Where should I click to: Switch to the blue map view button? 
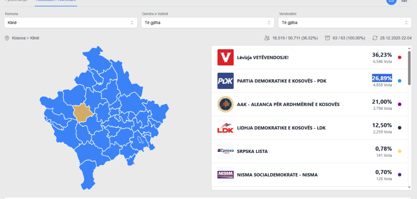[x=391, y=1]
